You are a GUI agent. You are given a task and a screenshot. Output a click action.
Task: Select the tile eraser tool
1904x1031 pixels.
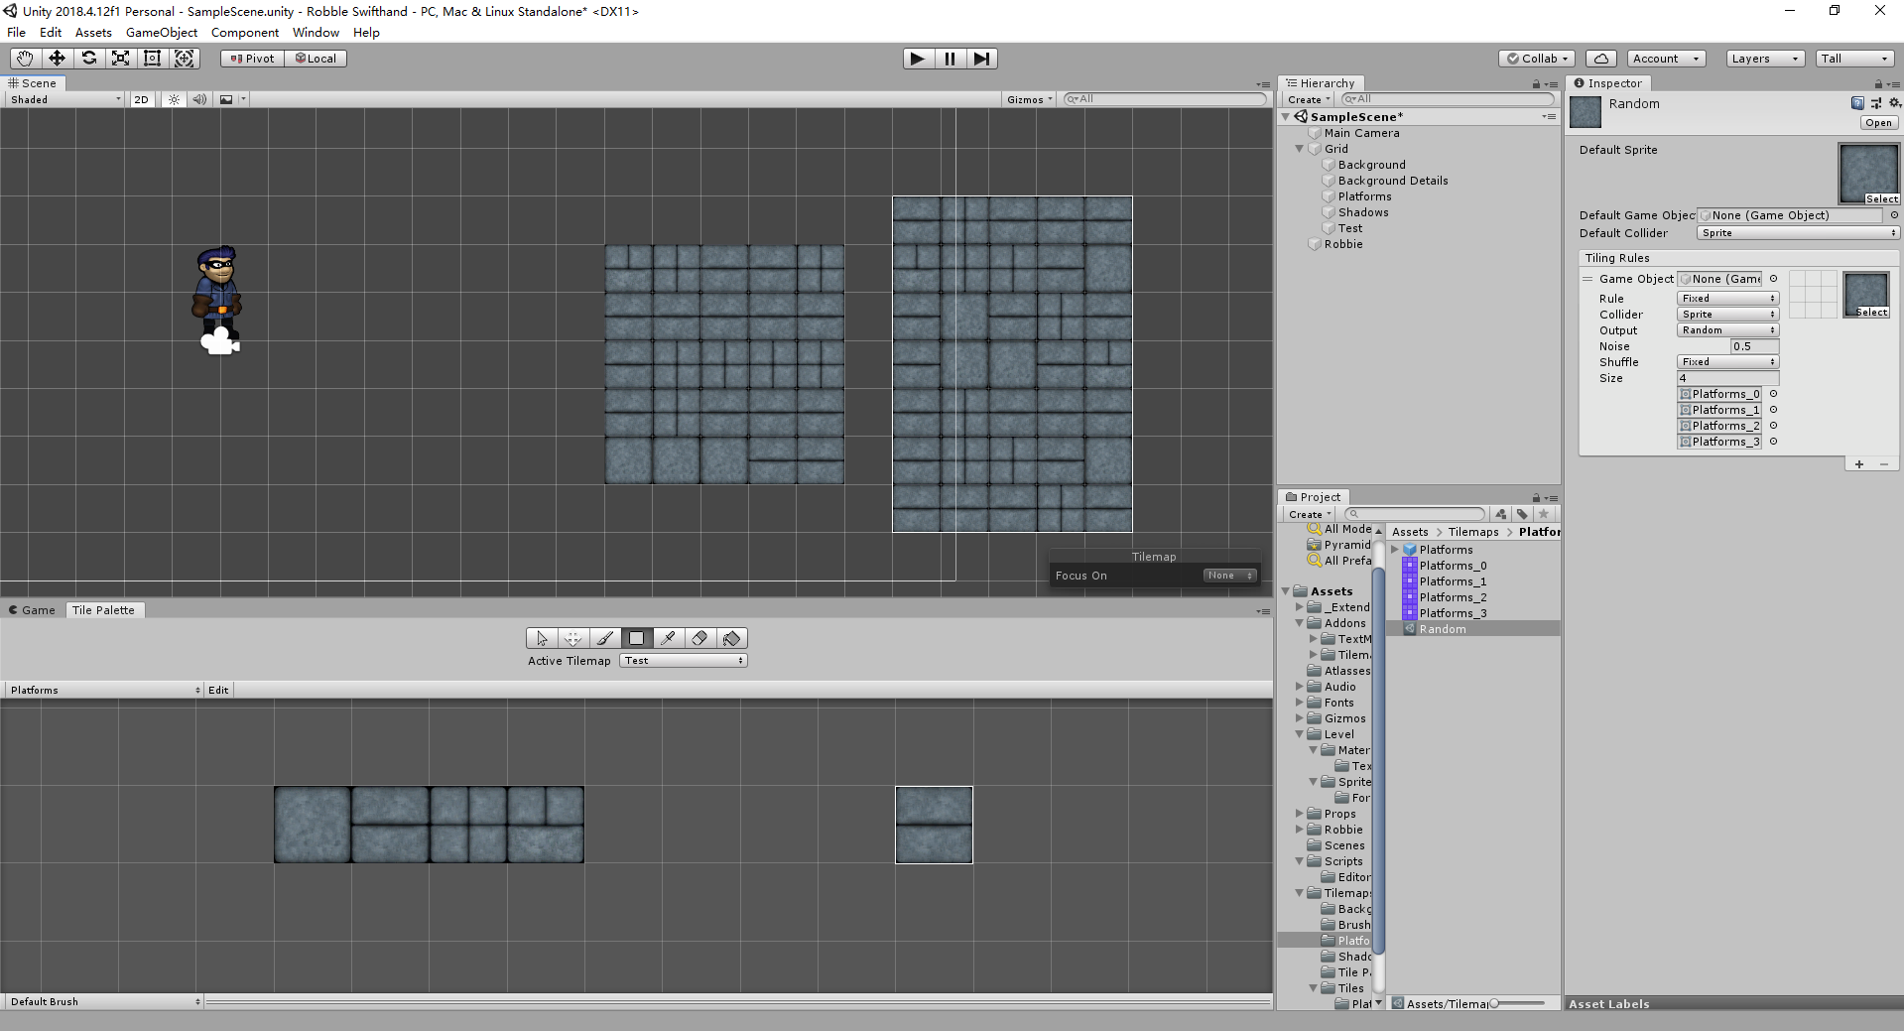pos(699,638)
